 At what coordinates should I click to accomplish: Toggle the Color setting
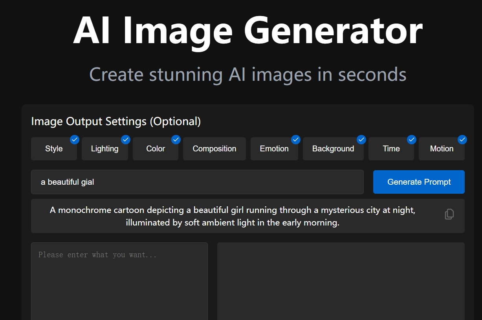coord(156,149)
